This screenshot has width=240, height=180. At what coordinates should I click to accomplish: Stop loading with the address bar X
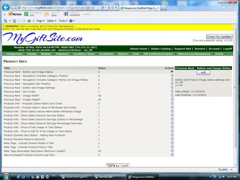pyautogui.click(x=116, y=7)
